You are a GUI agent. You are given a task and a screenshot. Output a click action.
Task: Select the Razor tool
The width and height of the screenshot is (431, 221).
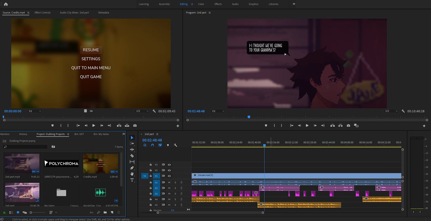(132, 156)
